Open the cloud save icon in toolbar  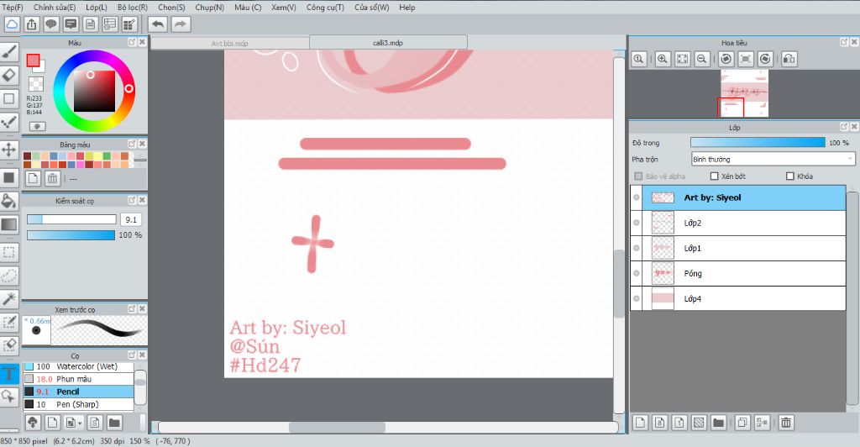[12, 24]
